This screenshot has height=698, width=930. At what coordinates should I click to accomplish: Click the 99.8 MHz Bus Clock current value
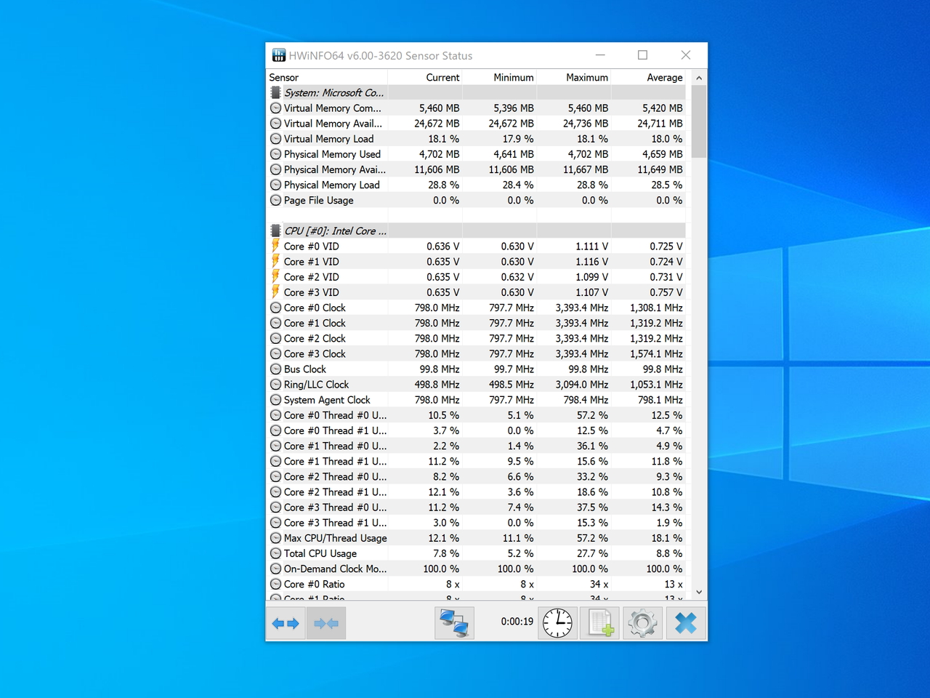point(440,369)
